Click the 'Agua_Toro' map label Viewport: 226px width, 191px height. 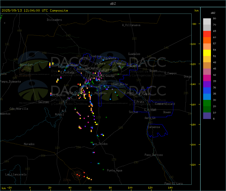click(27, 65)
